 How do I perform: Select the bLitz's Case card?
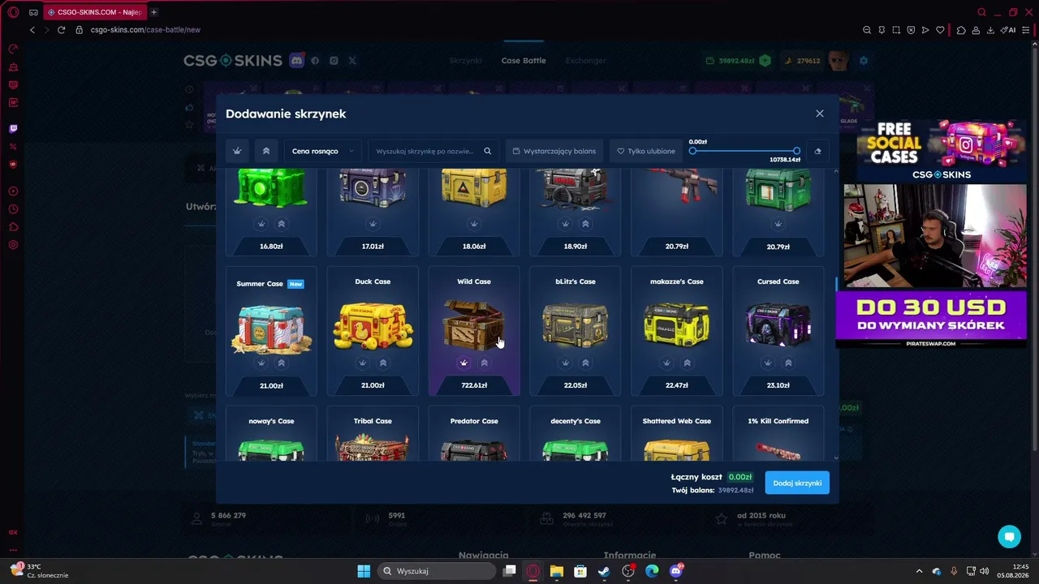[576, 331]
